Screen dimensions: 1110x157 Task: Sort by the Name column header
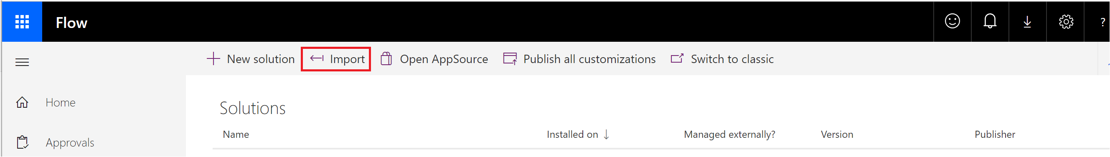(236, 134)
